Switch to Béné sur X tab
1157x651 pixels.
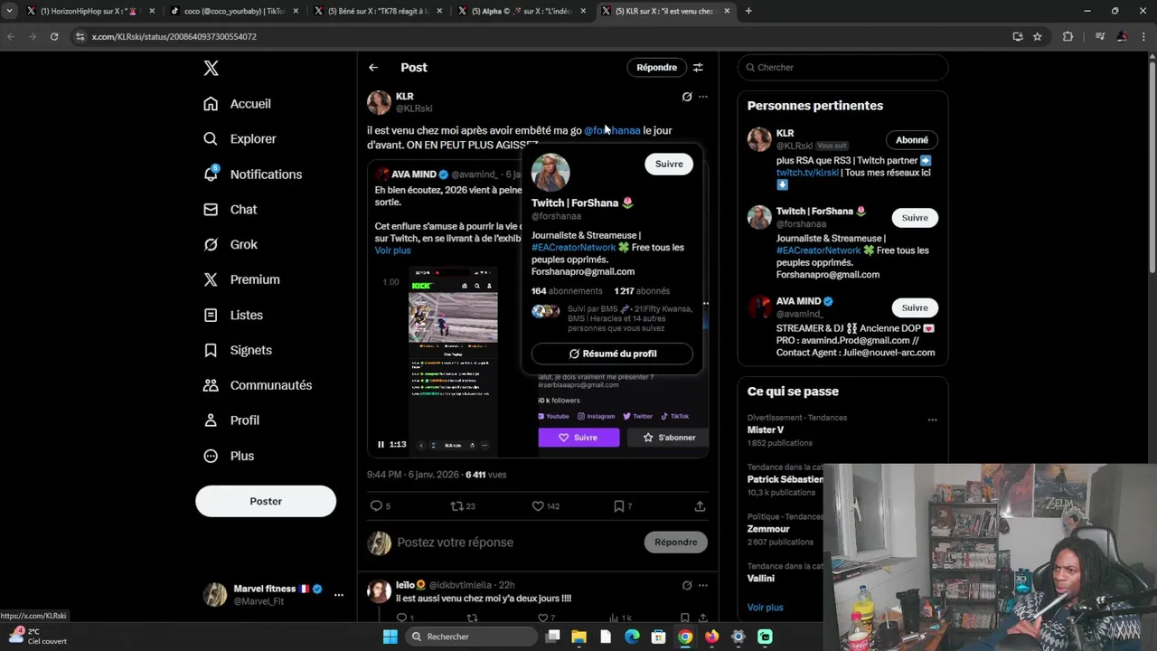(x=378, y=11)
